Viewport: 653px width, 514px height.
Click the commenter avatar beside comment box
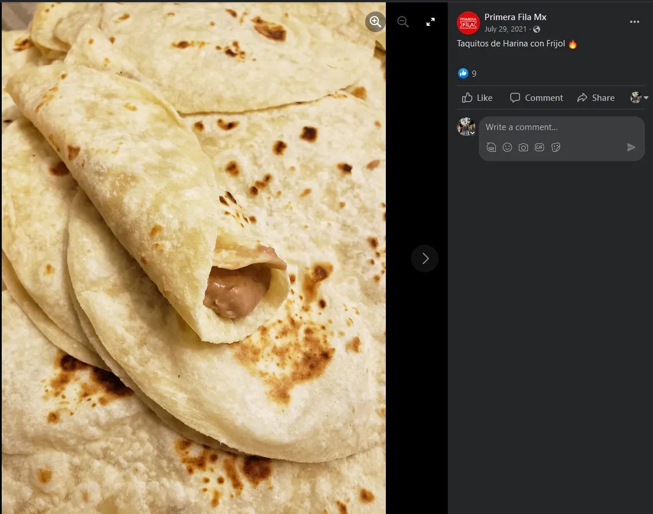click(466, 127)
